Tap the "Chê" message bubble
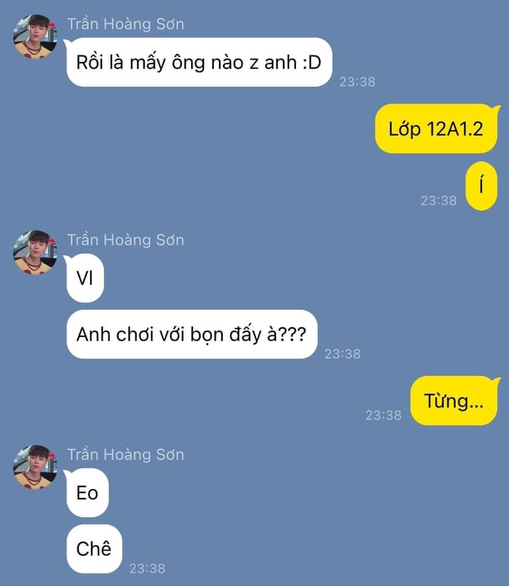The width and height of the screenshot is (509, 586). pyautogui.click(x=94, y=549)
